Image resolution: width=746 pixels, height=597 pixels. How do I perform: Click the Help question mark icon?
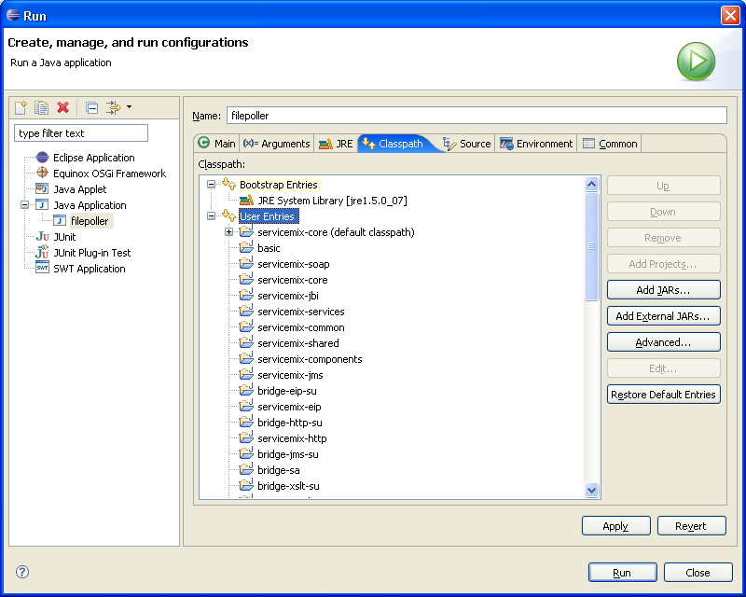(x=22, y=572)
